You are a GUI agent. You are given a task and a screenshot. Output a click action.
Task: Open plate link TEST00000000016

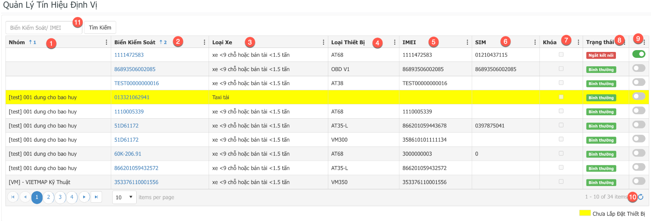click(x=137, y=83)
